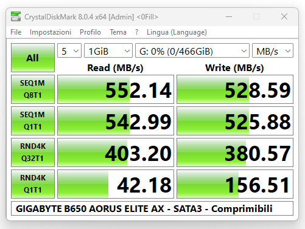305x229 pixels.
Task: Open the unit dropdown showing MB/s
Action: [x=273, y=50]
